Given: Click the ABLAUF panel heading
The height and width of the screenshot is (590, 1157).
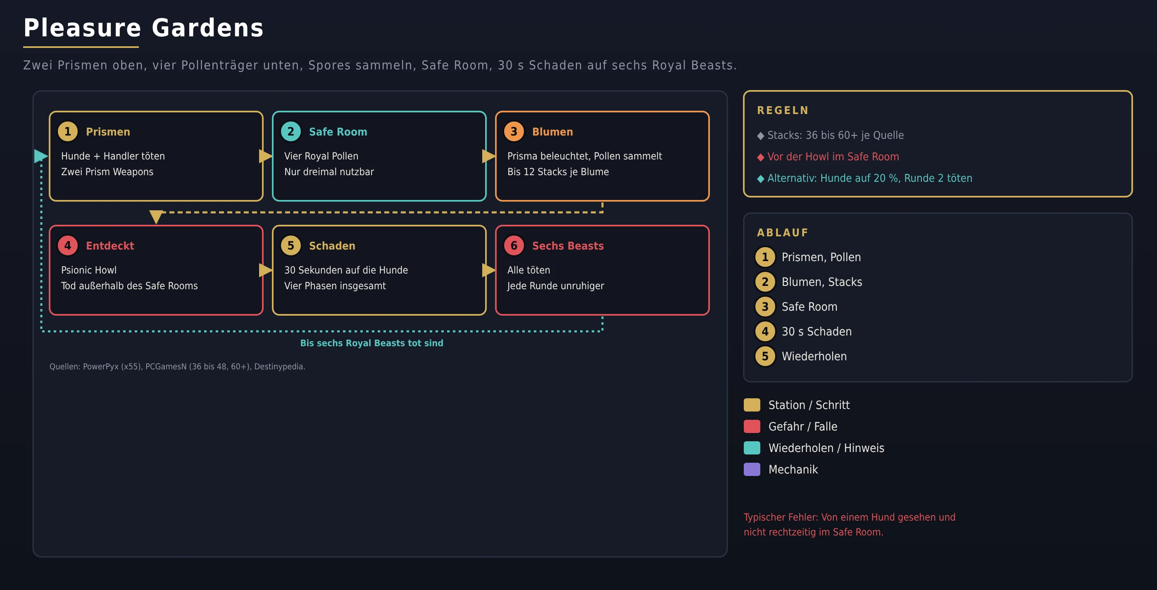Looking at the screenshot, I should tap(782, 233).
